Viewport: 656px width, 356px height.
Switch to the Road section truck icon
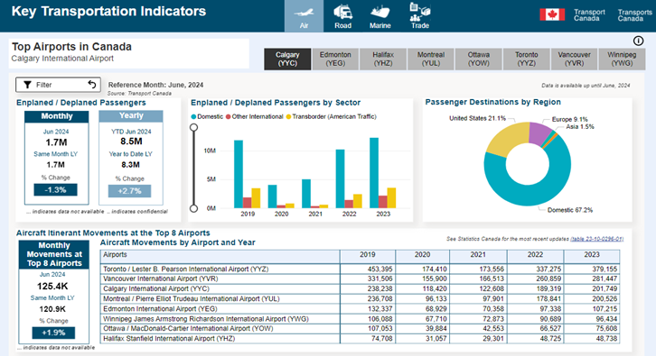pos(342,12)
